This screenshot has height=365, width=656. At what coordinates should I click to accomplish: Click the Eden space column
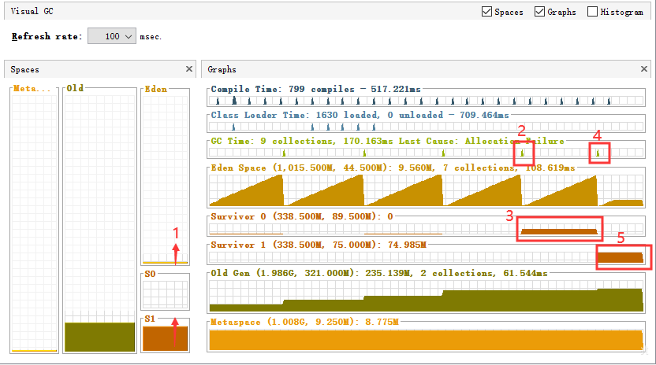(166, 179)
